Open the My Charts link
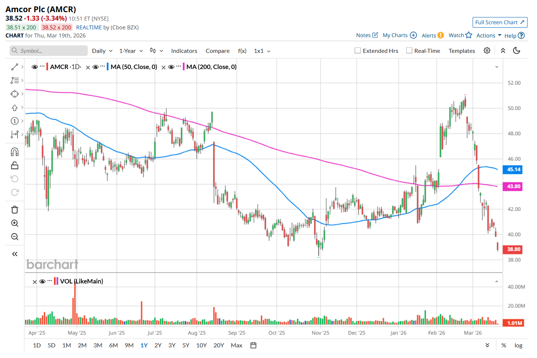The width and height of the screenshot is (537, 358). pos(400,35)
